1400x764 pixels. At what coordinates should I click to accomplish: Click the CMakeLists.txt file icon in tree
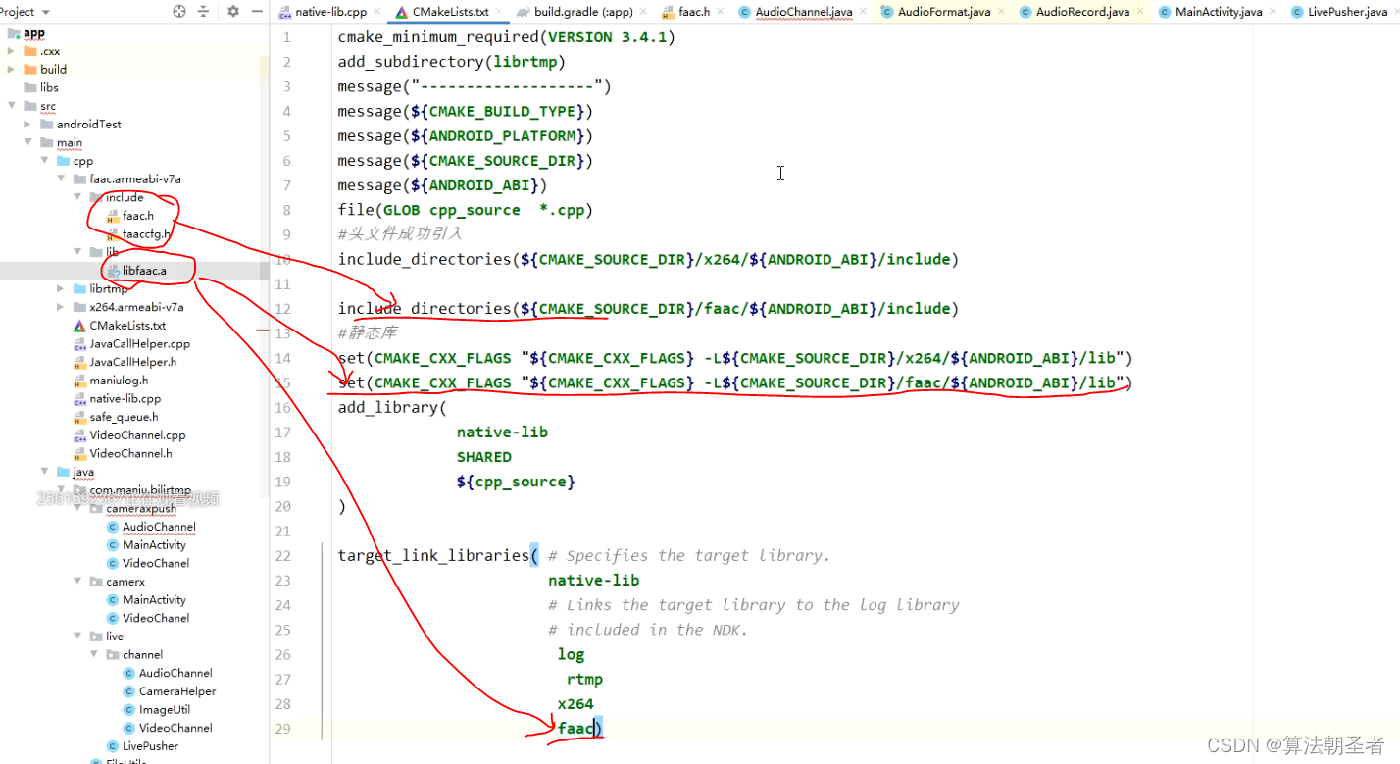[79, 326]
